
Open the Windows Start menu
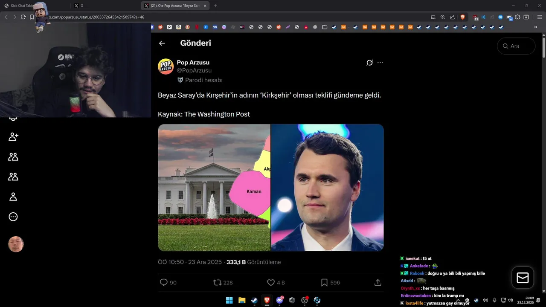coord(229,300)
